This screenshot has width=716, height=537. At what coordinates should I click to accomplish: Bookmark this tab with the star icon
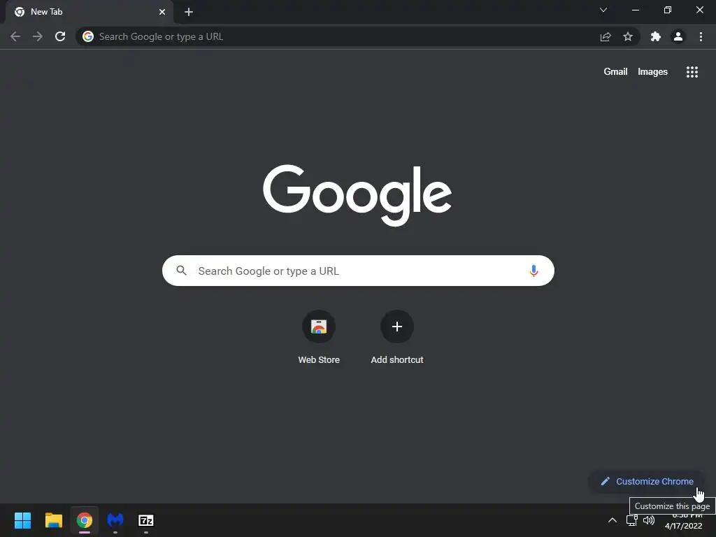pyautogui.click(x=628, y=36)
